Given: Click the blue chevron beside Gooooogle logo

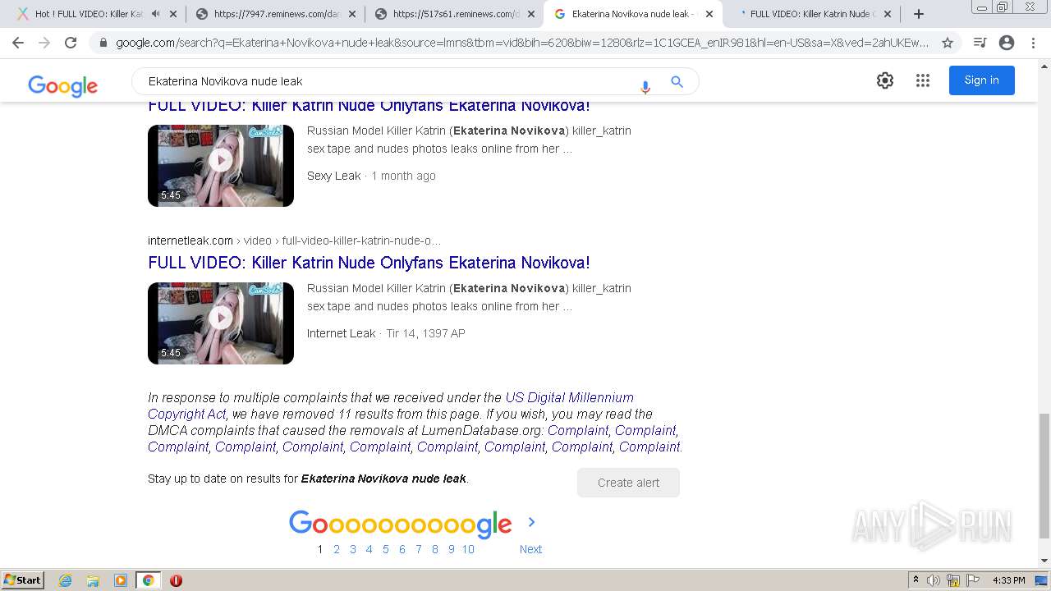Looking at the screenshot, I should pos(531,522).
